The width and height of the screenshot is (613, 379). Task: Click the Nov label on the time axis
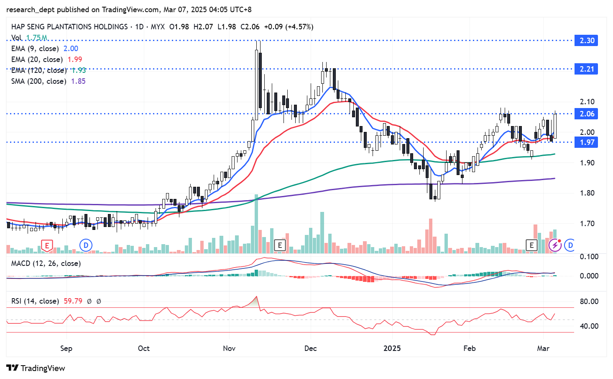229,348
